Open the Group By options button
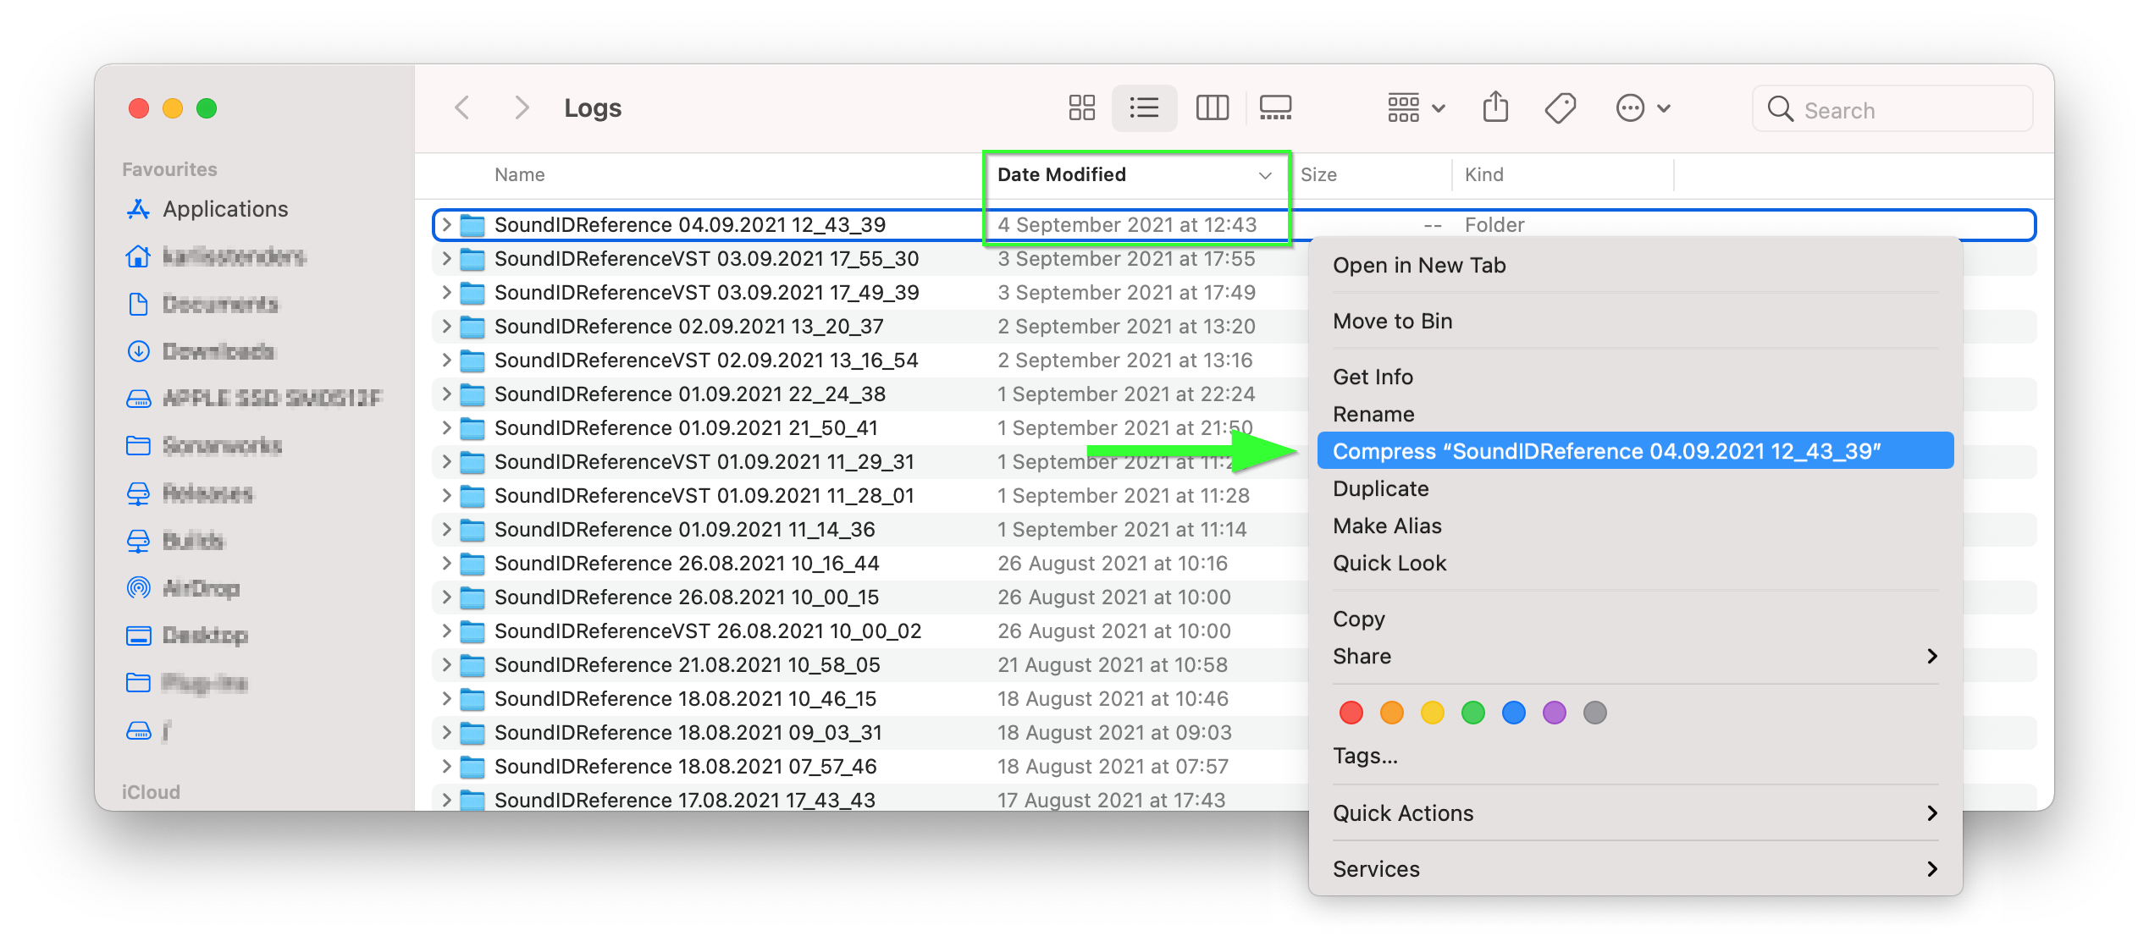The width and height of the screenshot is (2149, 936). [1417, 107]
